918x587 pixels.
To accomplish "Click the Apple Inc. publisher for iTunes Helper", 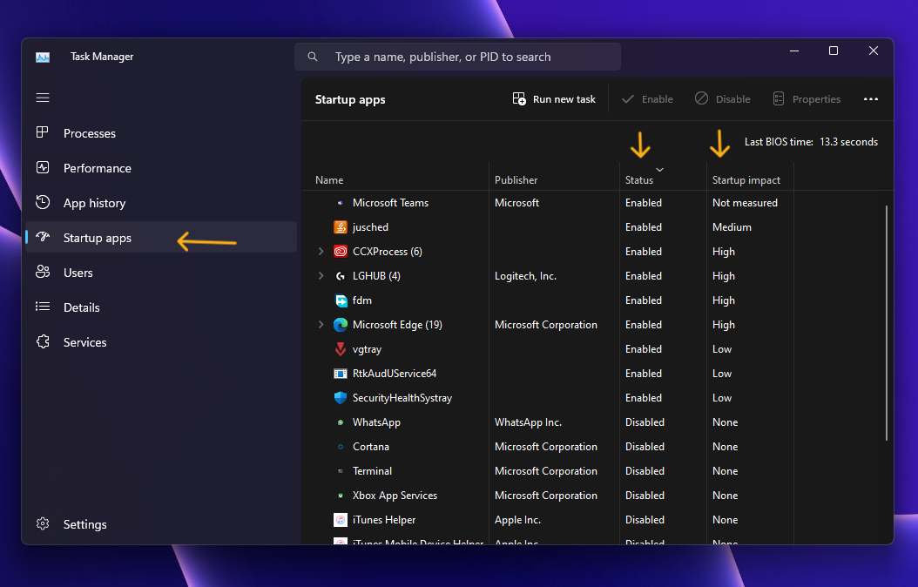I will pyautogui.click(x=517, y=520).
